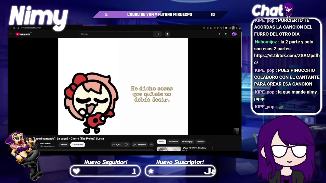Hit the magnifier search button

coord(158,34)
